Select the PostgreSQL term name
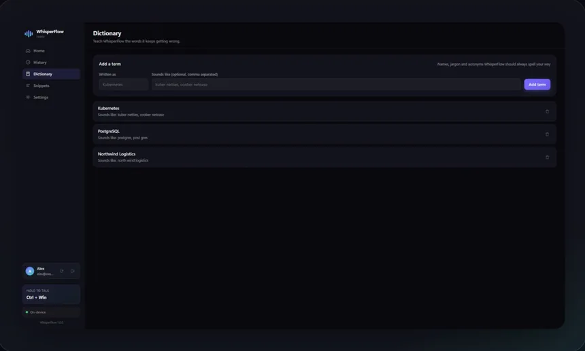The image size is (585, 351). pos(109,131)
